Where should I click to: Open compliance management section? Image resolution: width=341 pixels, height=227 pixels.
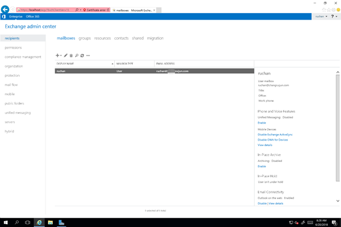(23, 57)
